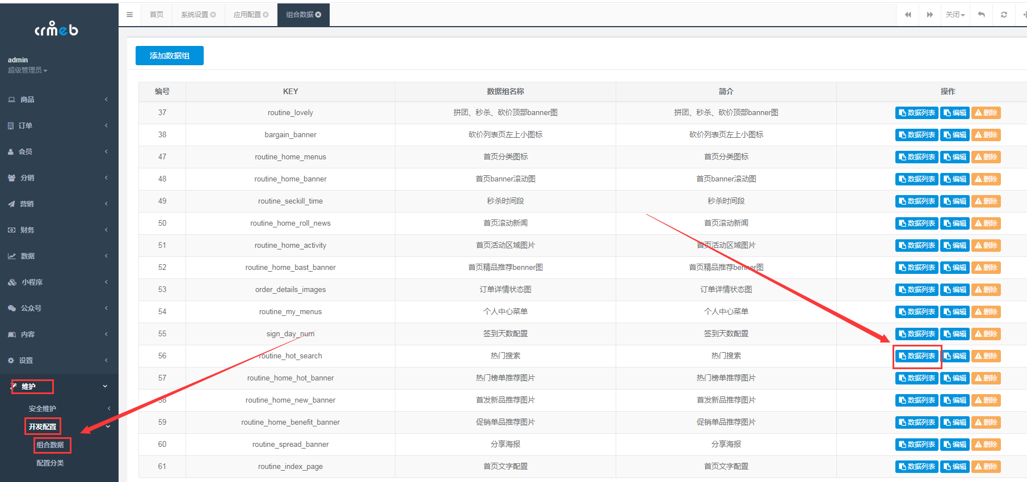Switch to the 首页 tab

157,15
